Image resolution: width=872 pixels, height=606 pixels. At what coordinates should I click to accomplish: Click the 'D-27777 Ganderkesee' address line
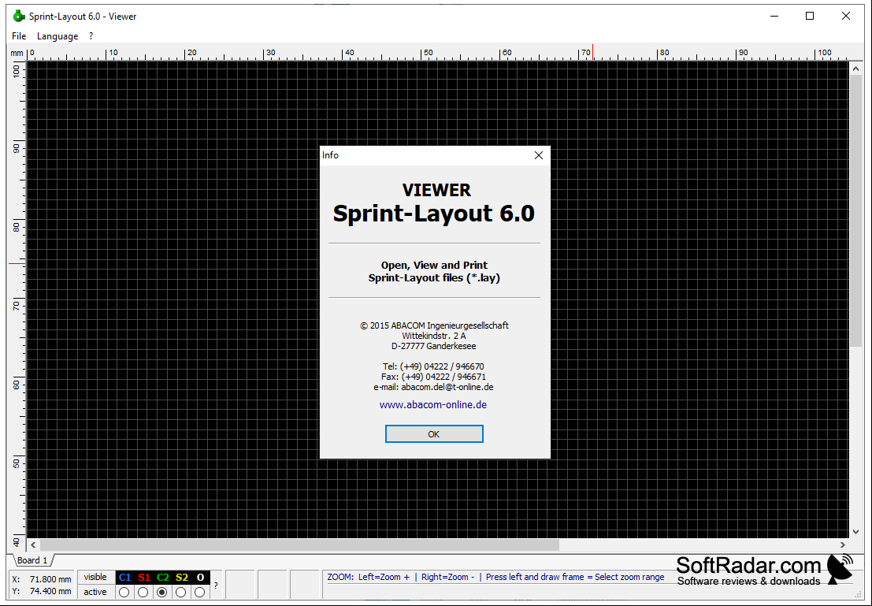tap(434, 346)
